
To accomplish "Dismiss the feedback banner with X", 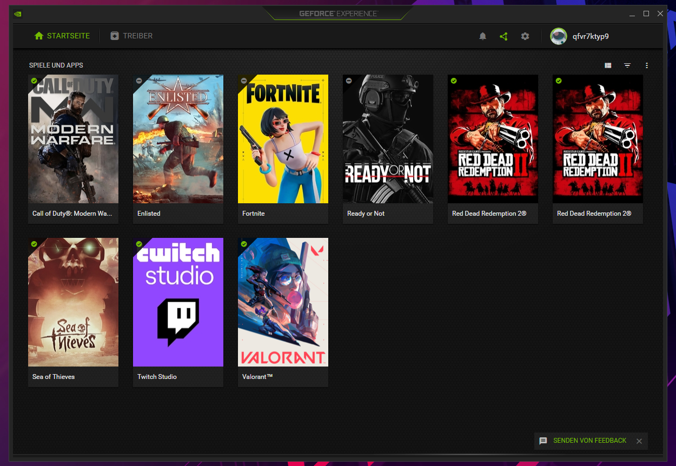I will pyautogui.click(x=639, y=441).
